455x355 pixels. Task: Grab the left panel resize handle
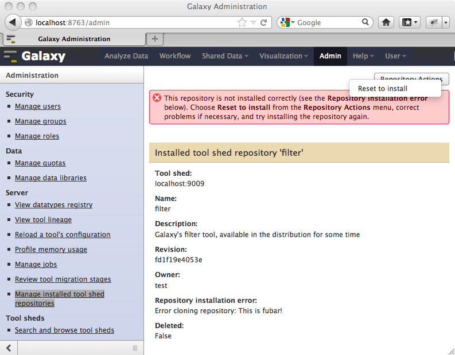135,348
